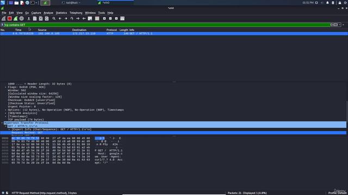Screen dimensions: 348x195
Task: Go back to previous packet arrow
Action: tap(60, 18)
